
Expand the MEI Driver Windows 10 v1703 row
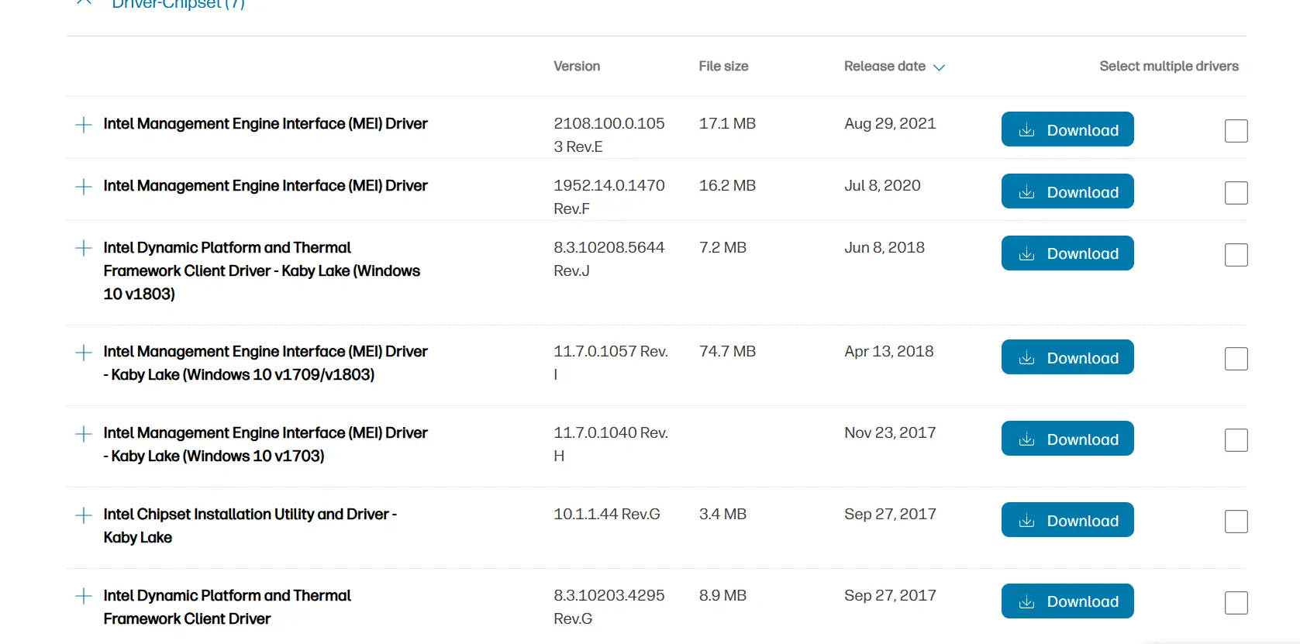click(x=84, y=434)
